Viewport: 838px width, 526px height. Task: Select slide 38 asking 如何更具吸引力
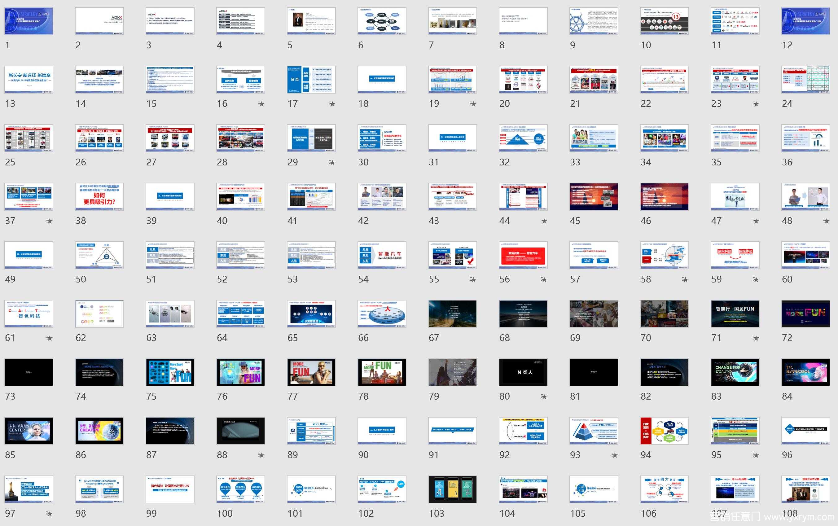click(99, 197)
